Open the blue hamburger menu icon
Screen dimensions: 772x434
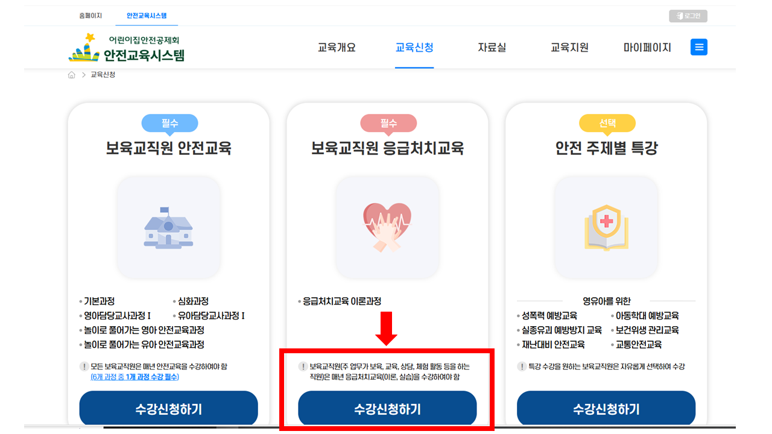coord(698,47)
